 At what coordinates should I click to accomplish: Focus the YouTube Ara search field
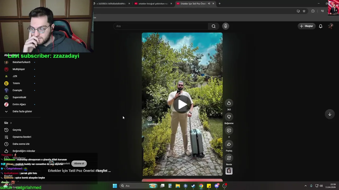[x=161, y=26]
